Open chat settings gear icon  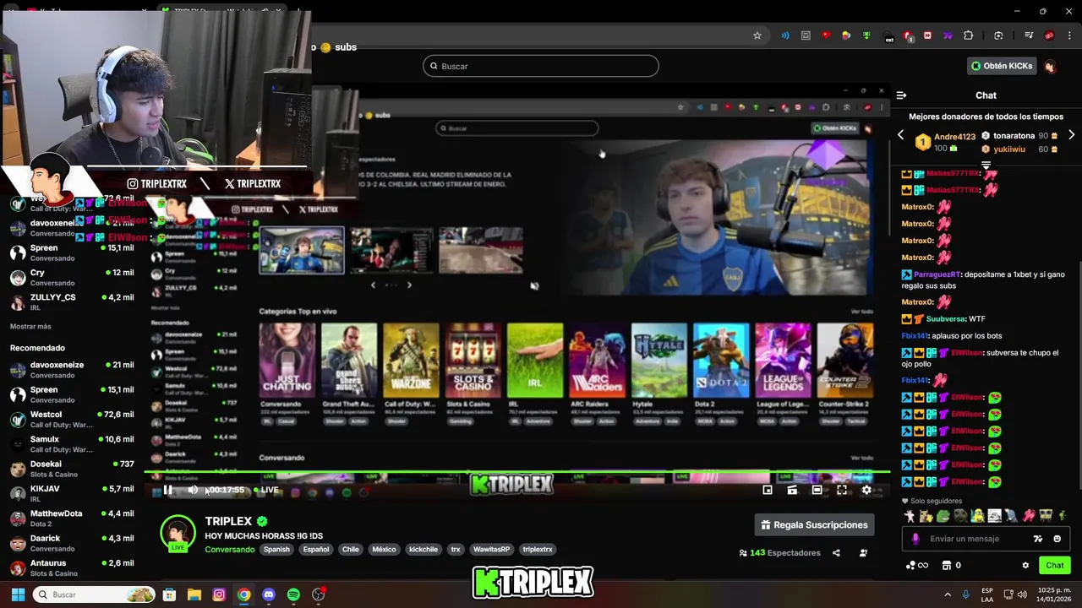[x=1025, y=566]
